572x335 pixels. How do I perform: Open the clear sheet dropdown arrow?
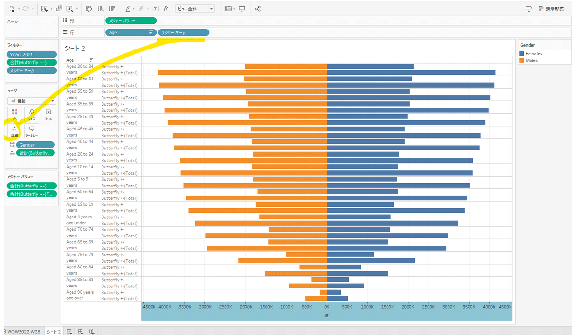point(77,9)
